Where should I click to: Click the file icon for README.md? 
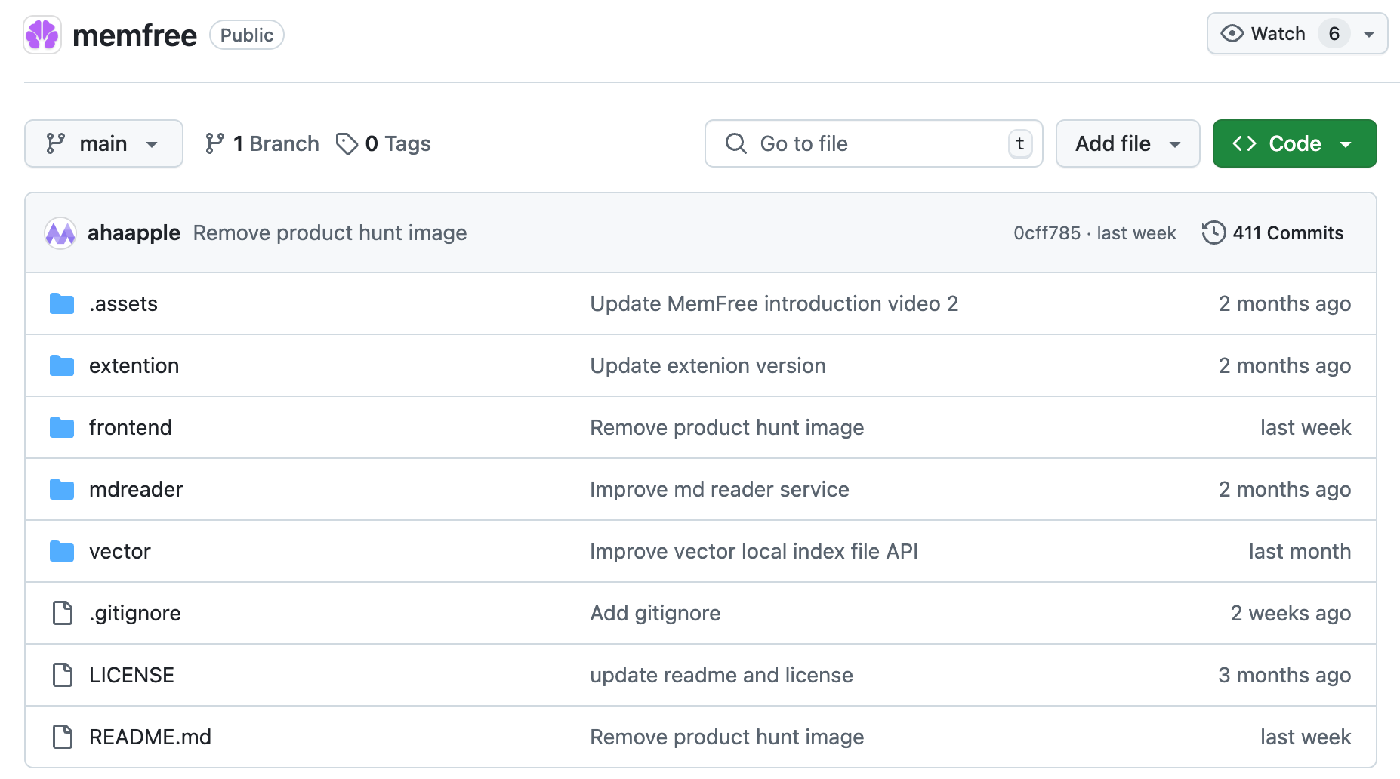click(63, 737)
